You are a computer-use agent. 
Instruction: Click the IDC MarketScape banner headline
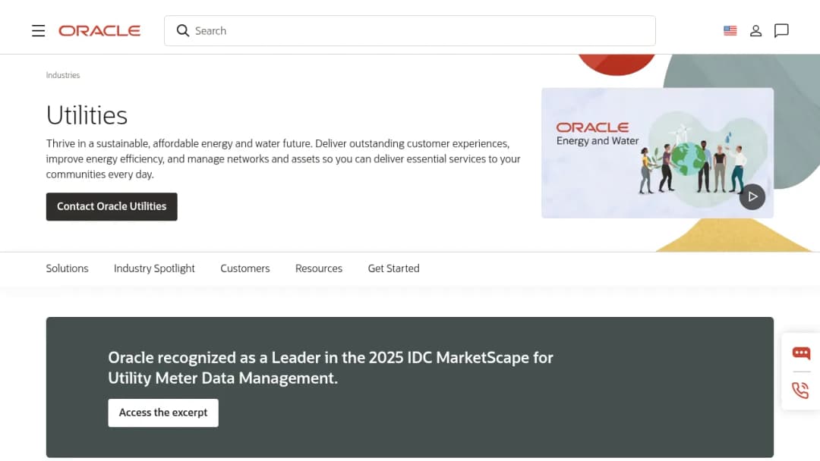coord(330,368)
